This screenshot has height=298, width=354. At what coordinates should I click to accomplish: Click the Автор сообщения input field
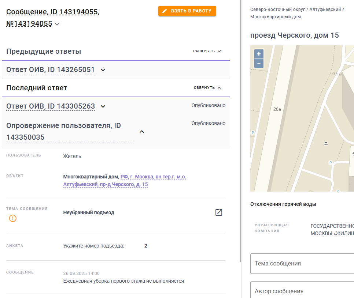302,291
